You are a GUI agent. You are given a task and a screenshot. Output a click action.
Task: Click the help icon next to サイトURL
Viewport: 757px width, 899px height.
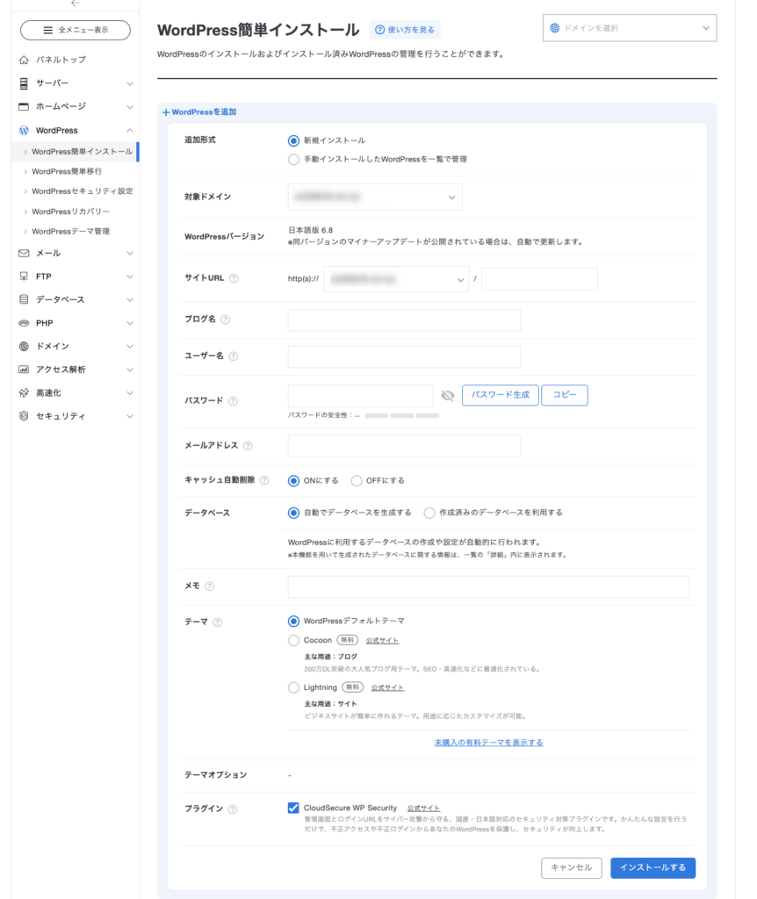point(234,278)
